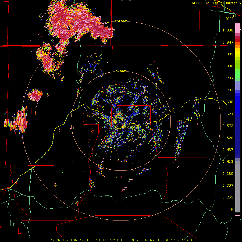
Task: Click the 0.680 scale value
Action: coord(228,102)
